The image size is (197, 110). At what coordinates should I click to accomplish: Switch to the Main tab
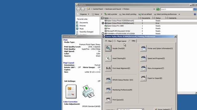(108, 41)
